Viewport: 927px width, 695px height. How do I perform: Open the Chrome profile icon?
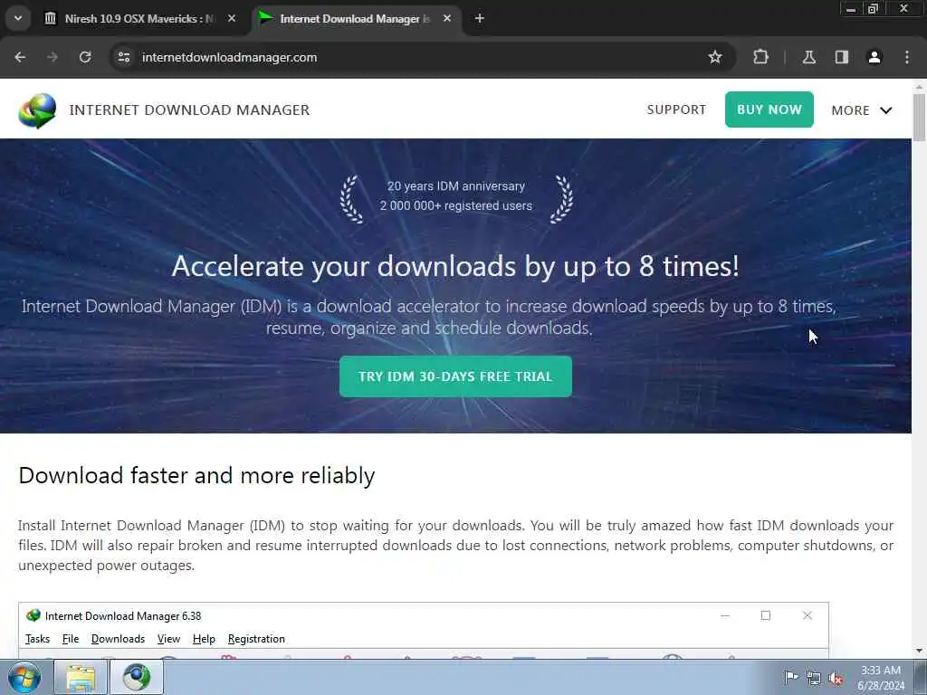[874, 57]
